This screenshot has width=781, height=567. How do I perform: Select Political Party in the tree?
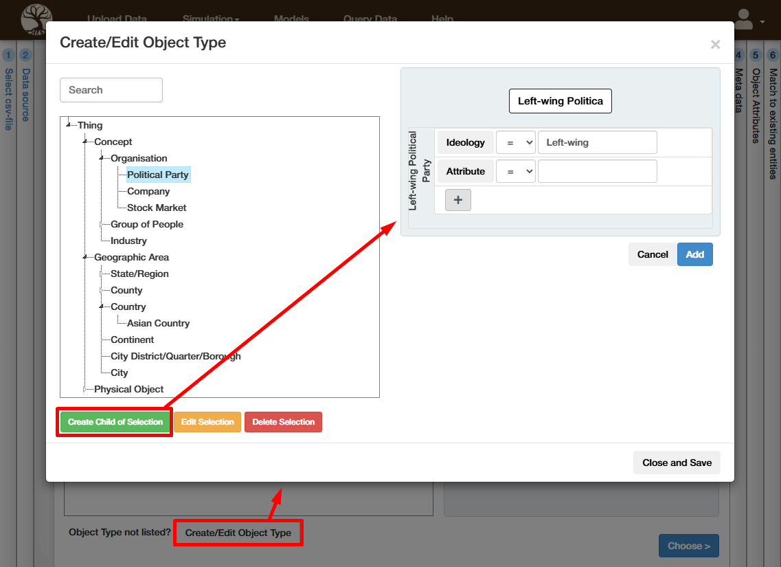click(x=157, y=175)
